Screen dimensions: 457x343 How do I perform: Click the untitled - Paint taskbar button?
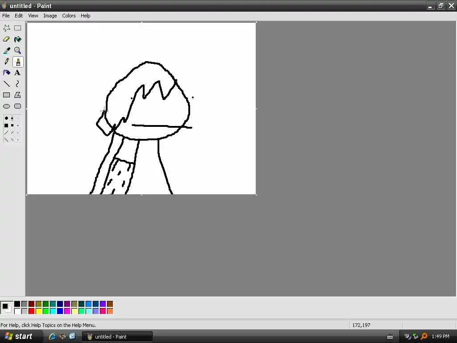[117, 337]
